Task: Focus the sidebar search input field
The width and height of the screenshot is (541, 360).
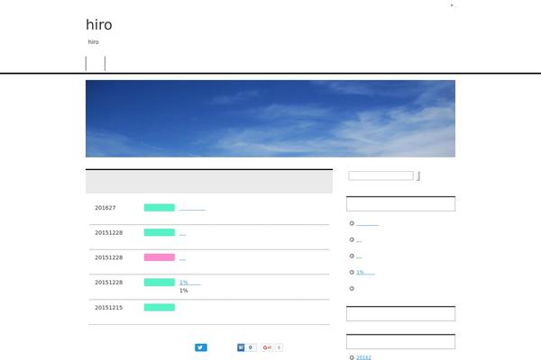Action: (x=381, y=175)
